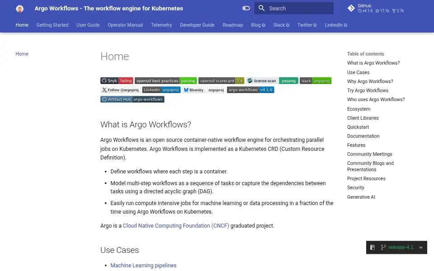This screenshot has width=434, height=271.
Task: Click the argoproj badge next to Bluesky
Action: (x=216, y=90)
